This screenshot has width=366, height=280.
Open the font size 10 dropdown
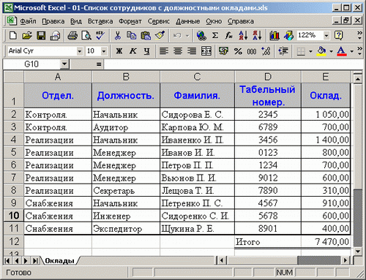coord(104,51)
